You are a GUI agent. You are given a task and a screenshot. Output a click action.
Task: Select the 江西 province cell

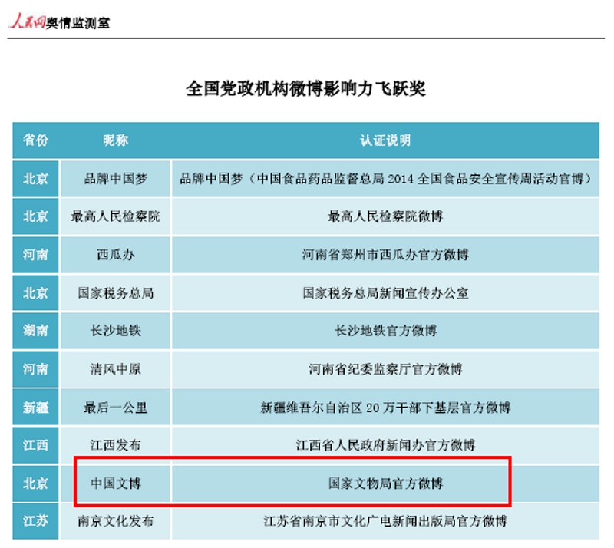pyautogui.click(x=35, y=445)
